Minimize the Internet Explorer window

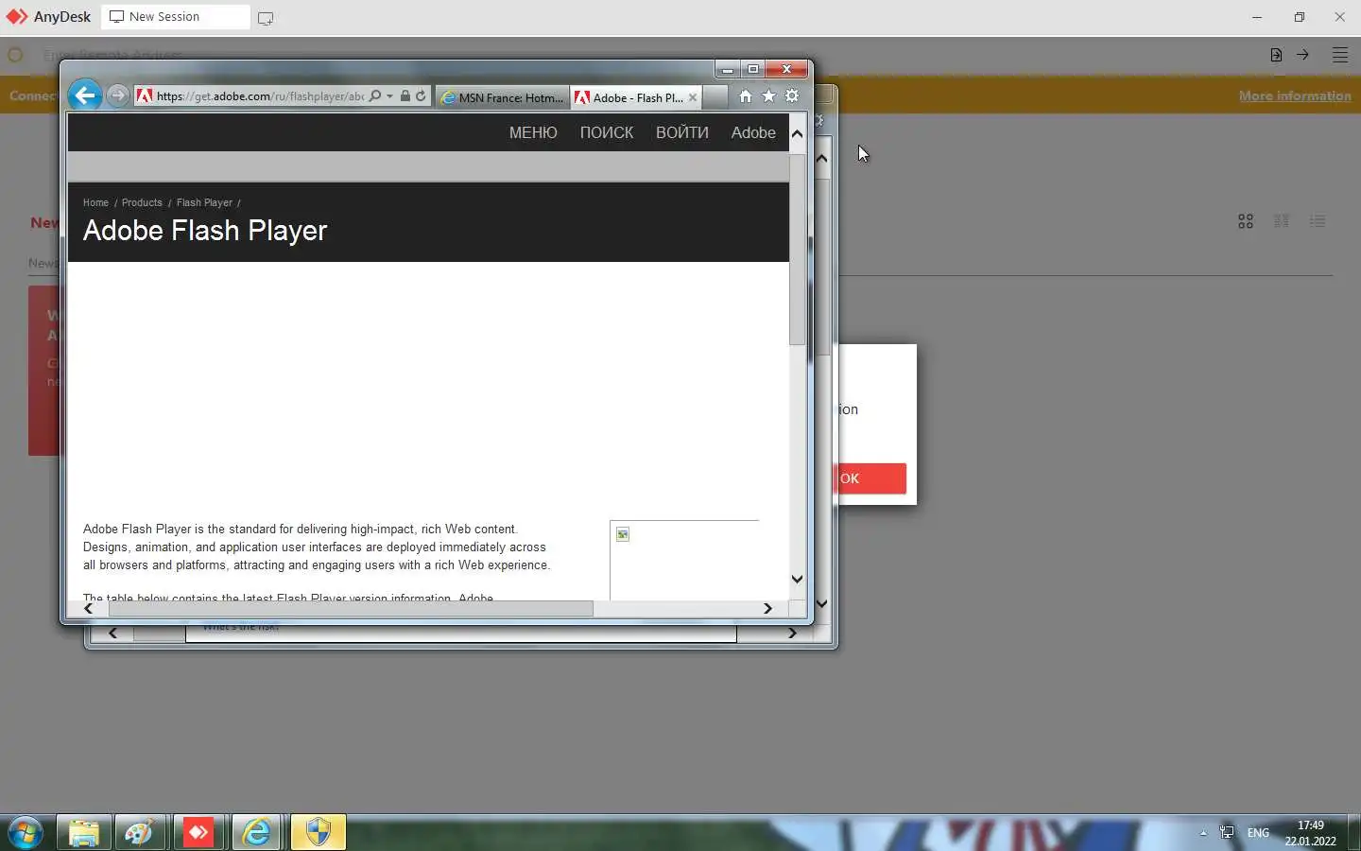(x=727, y=69)
